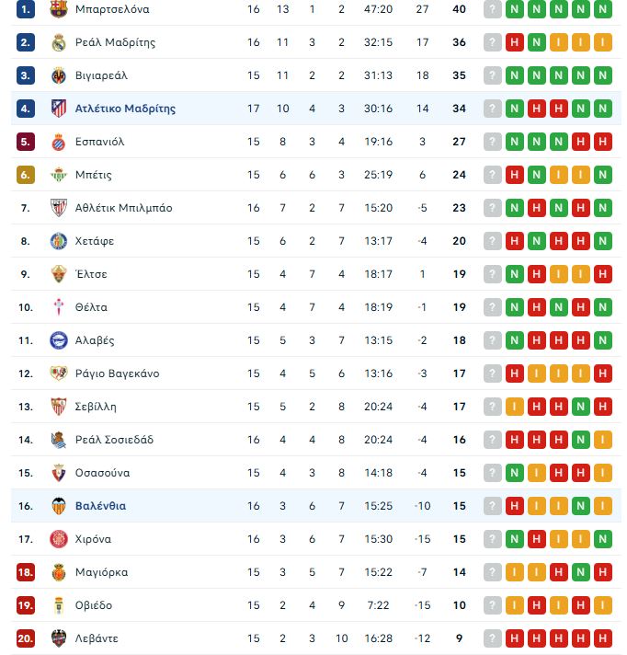Click the Athletic Bilbao crest icon
Screen dimensions: 627x655
[59, 208]
